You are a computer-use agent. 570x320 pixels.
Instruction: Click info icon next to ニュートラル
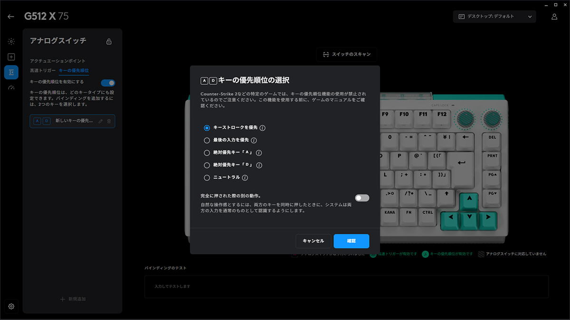(245, 178)
